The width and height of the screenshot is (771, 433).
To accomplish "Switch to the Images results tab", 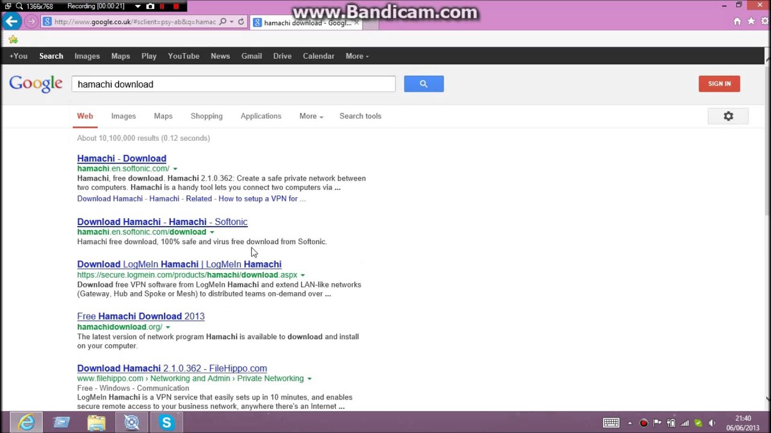I will [123, 116].
